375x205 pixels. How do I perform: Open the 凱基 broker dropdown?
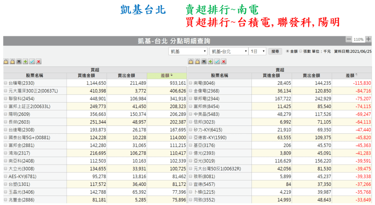[188, 52]
